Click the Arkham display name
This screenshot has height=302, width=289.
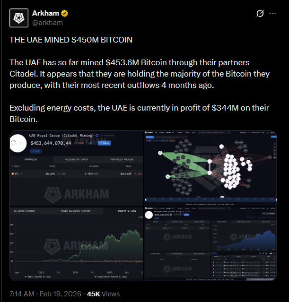click(x=44, y=13)
